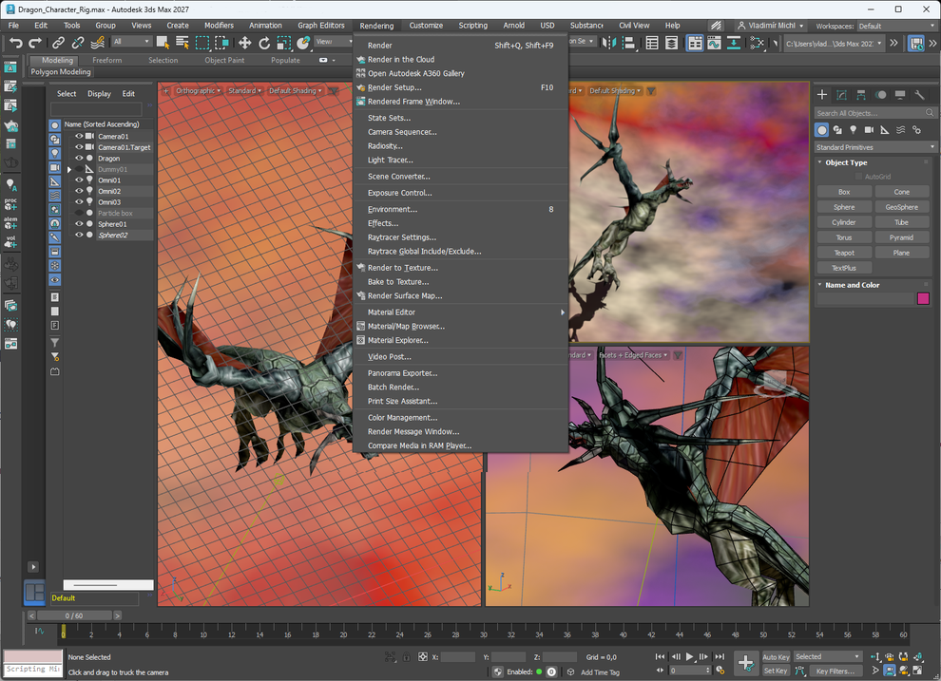Open the Scripting menu
Viewport: 941px width, 681px height.
coord(473,26)
